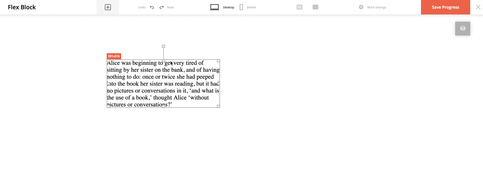Click the bottom-center handle of text block
Viewport: 483px width, 179px height.
click(x=164, y=106)
